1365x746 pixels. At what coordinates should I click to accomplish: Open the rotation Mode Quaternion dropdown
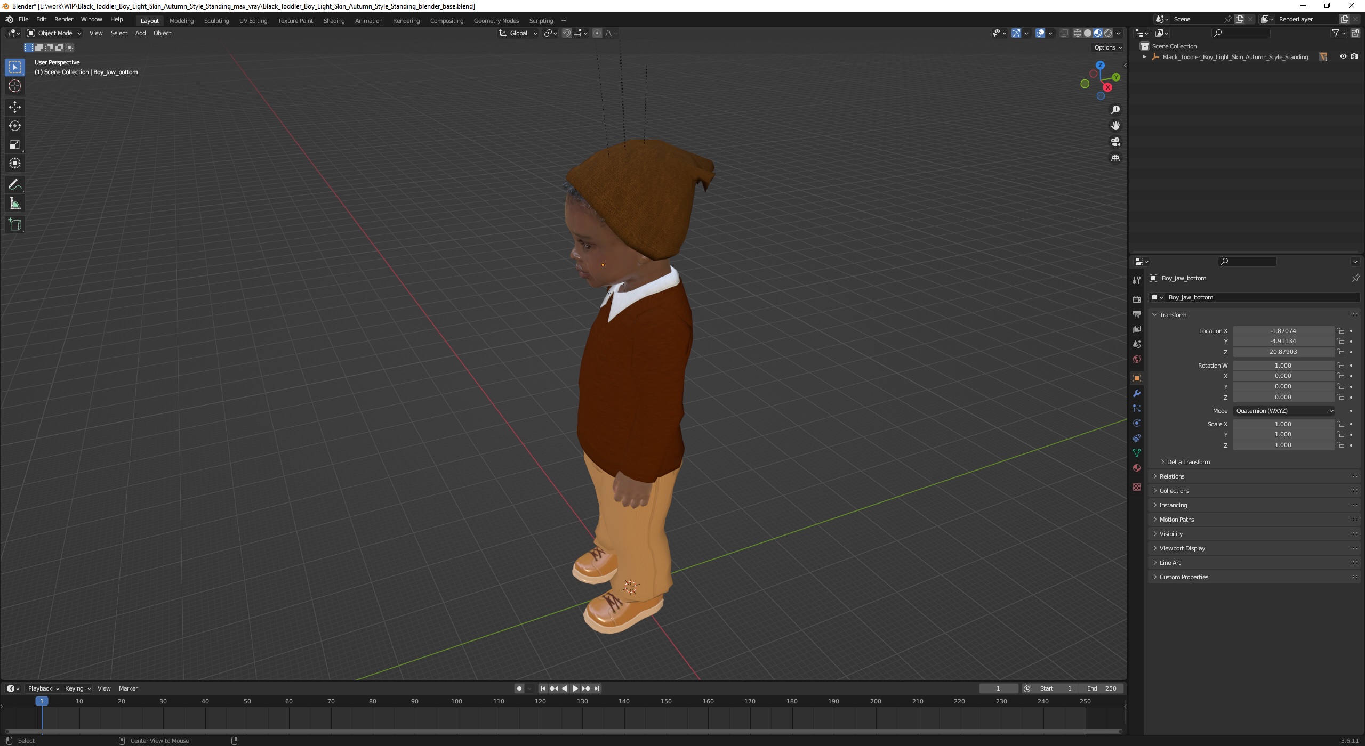pos(1283,411)
